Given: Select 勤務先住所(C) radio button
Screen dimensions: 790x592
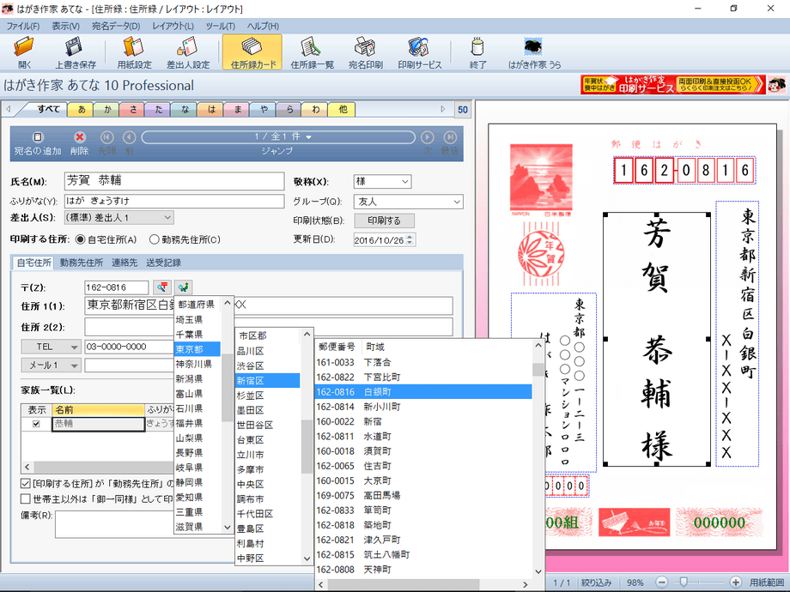Looking at the screenshot, I should (155, 239).
